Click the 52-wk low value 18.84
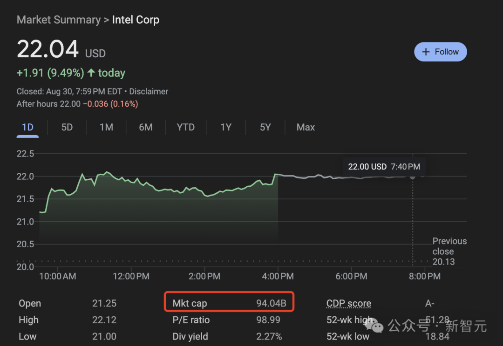503x346 pixels. pos(437,337)
